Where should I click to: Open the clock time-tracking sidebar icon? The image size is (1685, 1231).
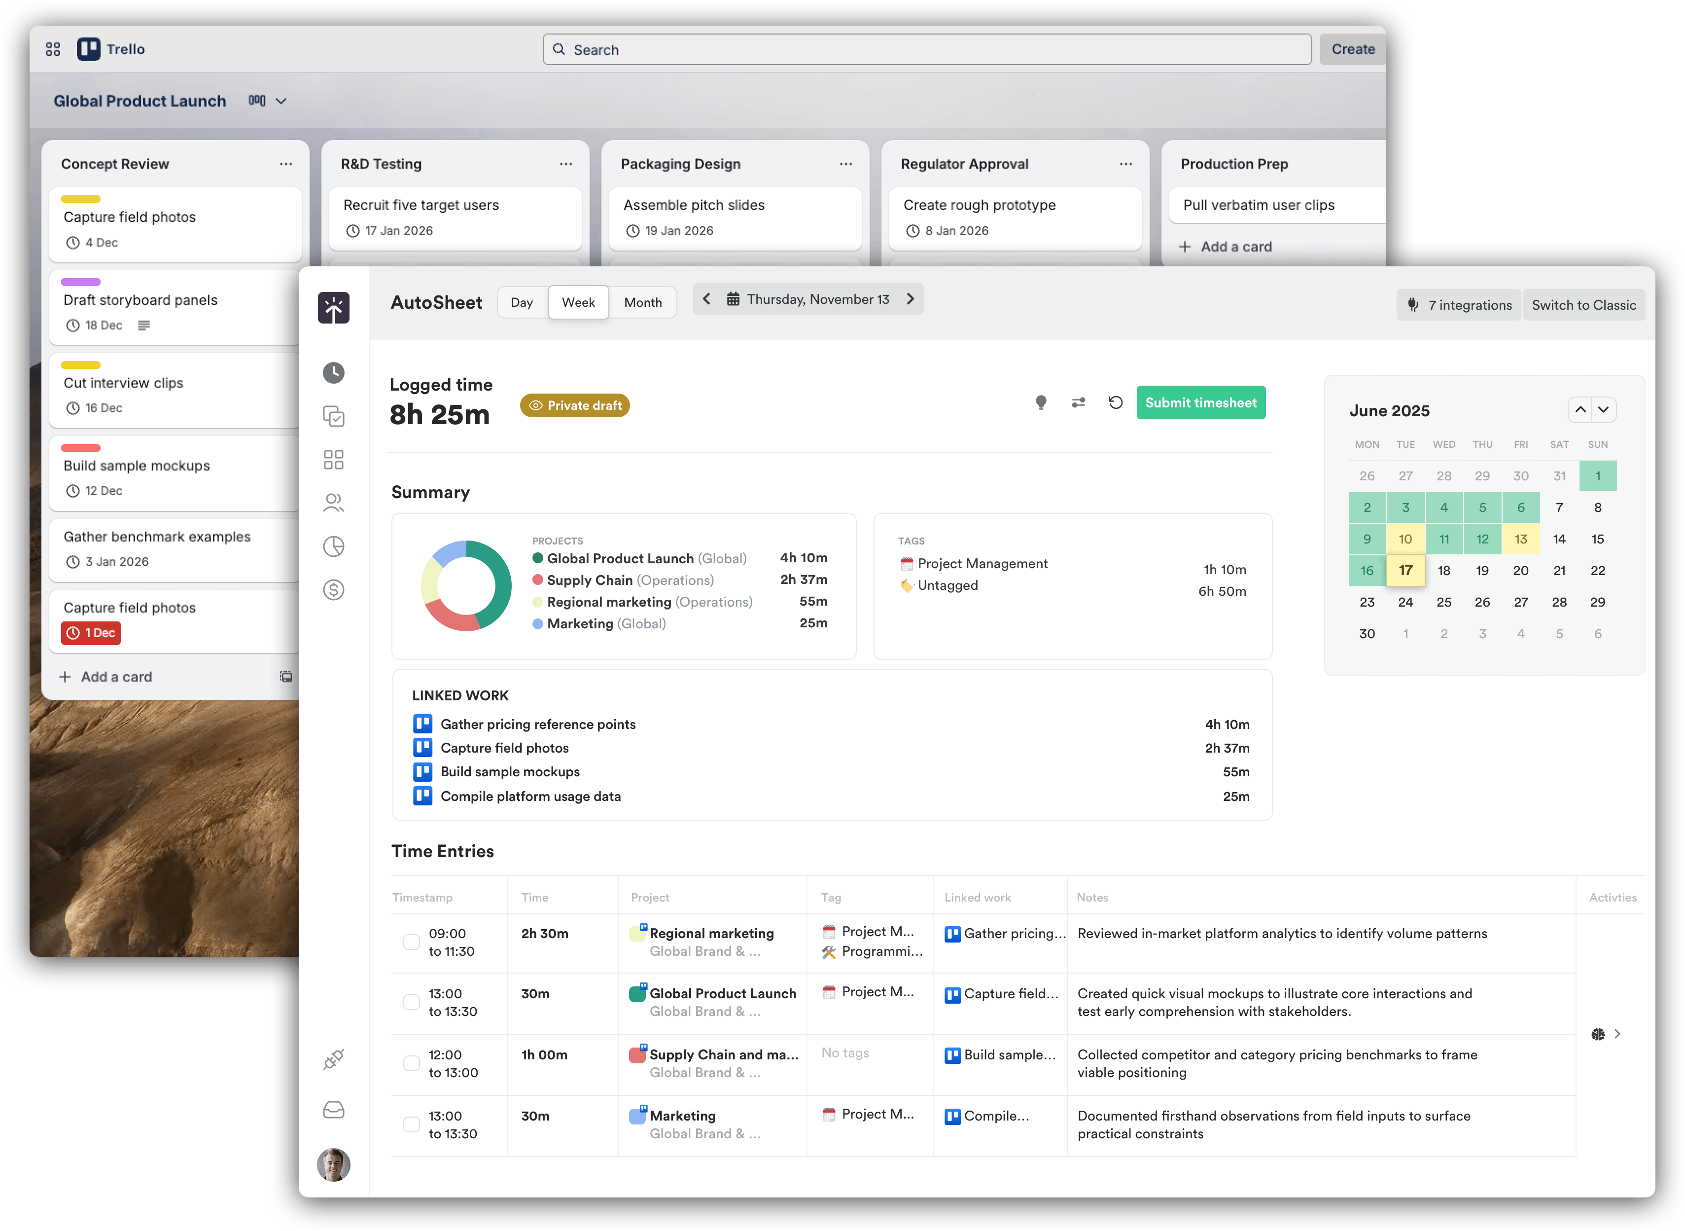tap(333, 372)
